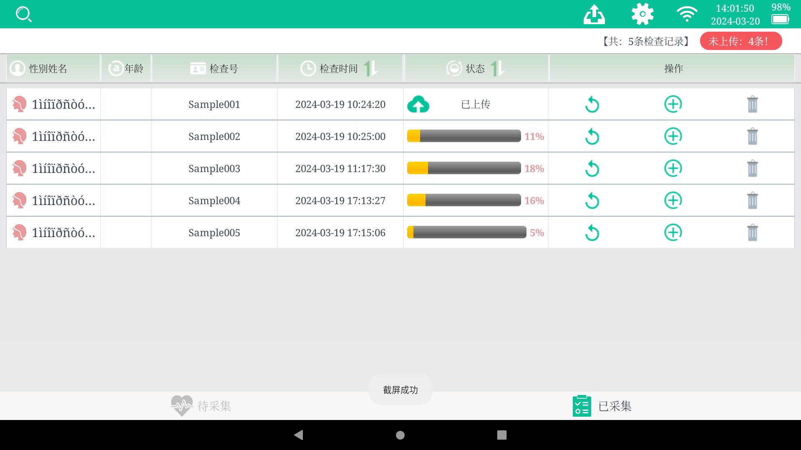The image size is (801, 450).
Task: Tap the green cloud uploaded icon
Action: pos(418,105)
